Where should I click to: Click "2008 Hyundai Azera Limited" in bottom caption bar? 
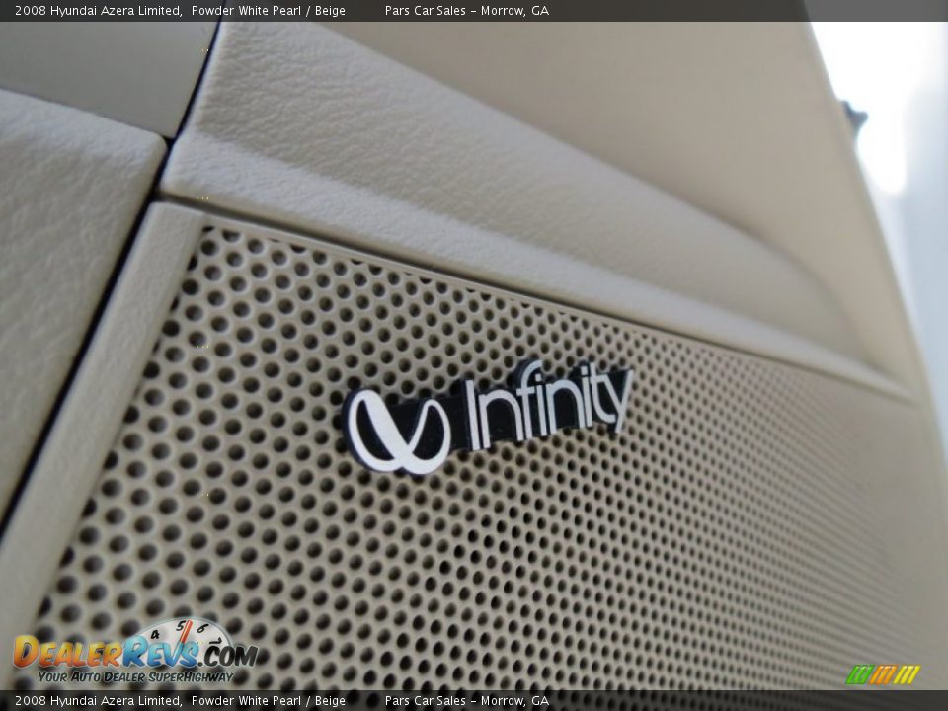click(x=99, y=701)
